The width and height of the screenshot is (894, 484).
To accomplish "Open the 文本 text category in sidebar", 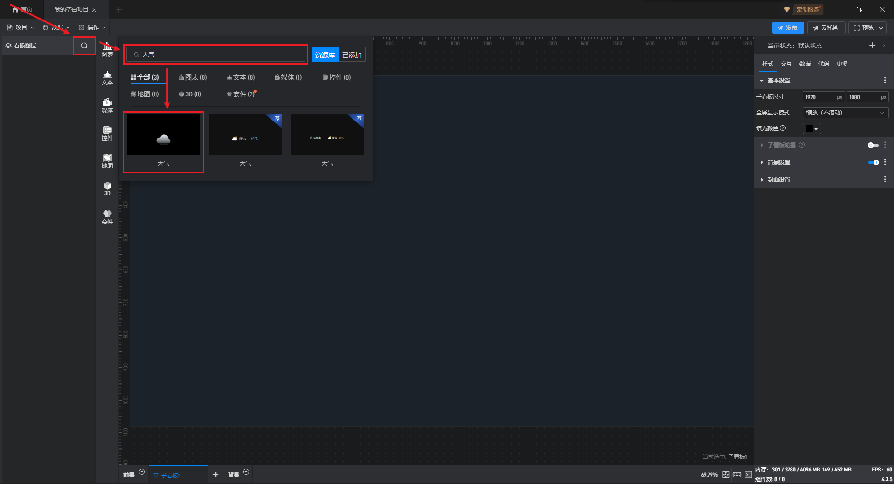I will click(x=107, y=78).
